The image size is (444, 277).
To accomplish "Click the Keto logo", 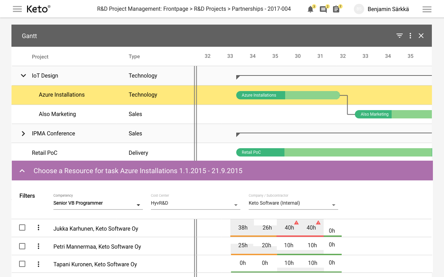I will 39,9.
